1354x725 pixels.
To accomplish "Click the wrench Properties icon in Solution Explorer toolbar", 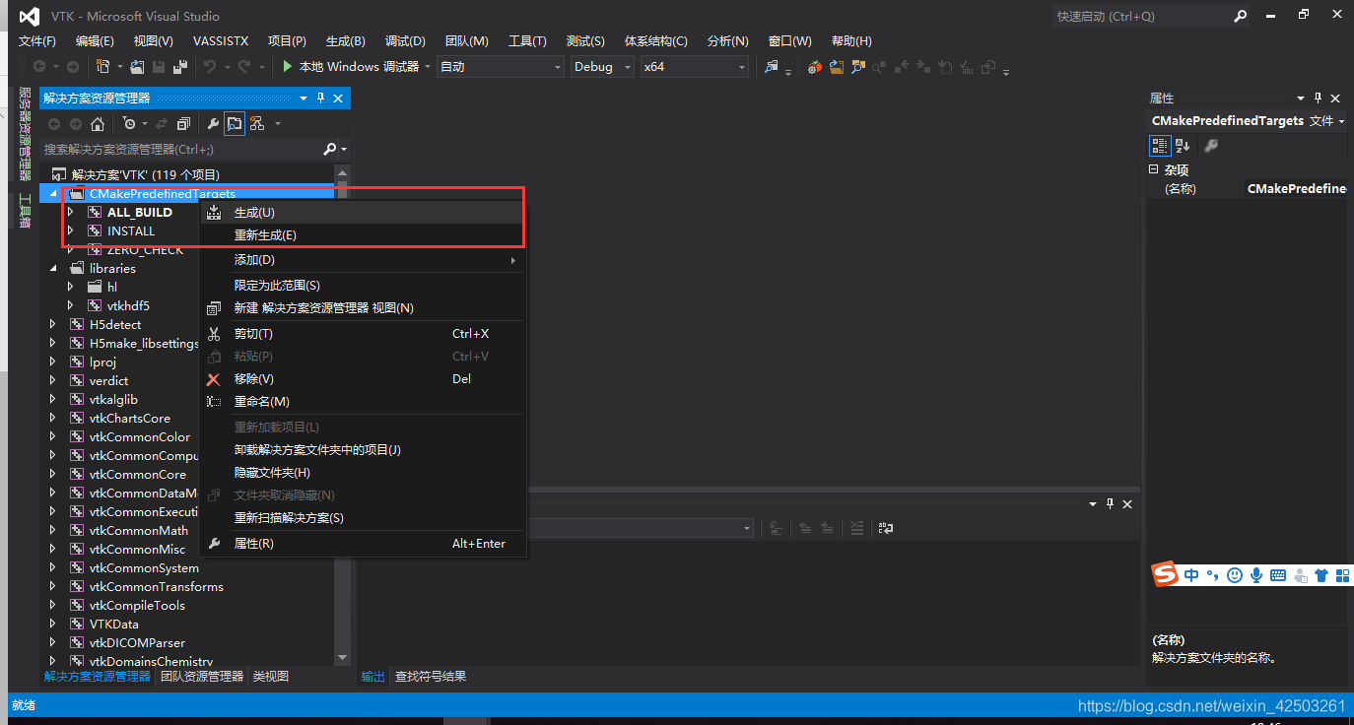I will pos(213,124).
